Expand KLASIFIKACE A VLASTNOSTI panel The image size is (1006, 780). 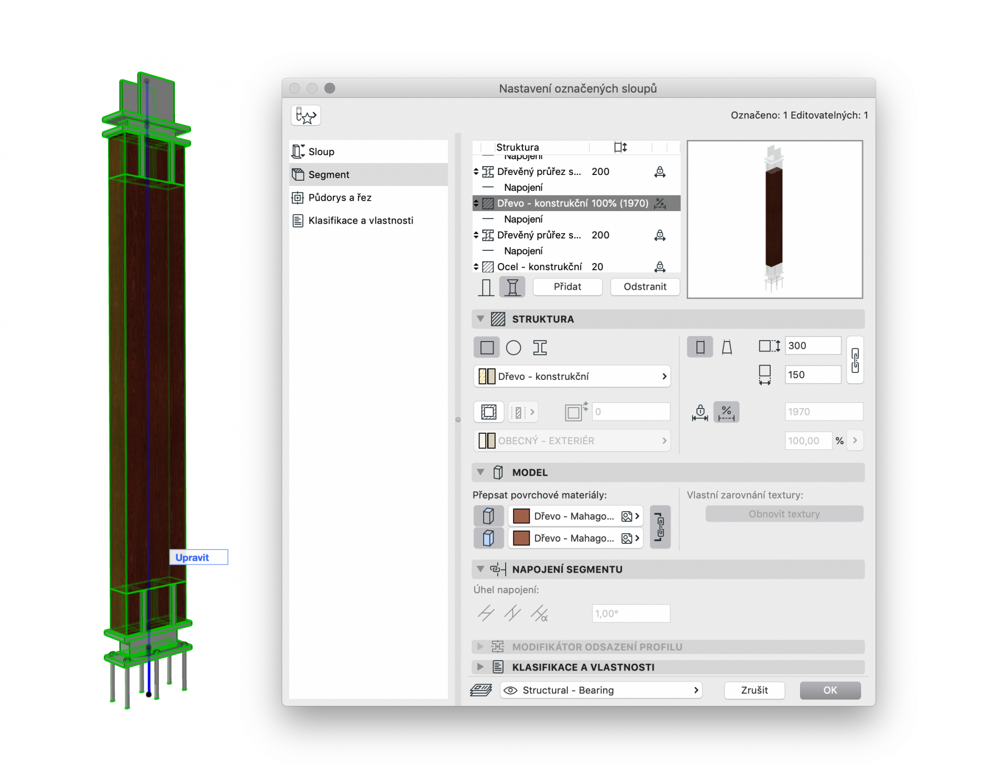click(480, 667)
